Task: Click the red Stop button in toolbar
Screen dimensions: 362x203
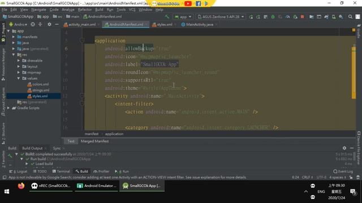Action: [x=302, y=17]
